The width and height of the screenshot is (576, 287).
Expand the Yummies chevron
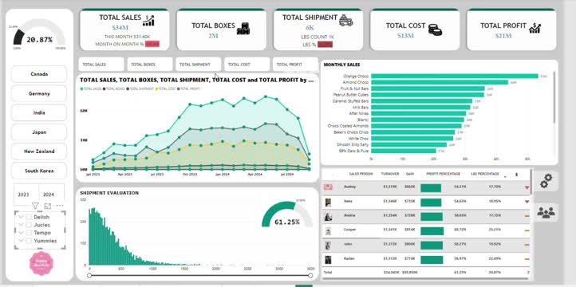(21, 241)
